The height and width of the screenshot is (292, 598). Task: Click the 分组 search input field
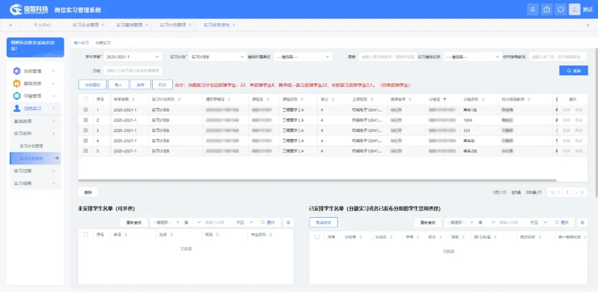pos(133,71)
